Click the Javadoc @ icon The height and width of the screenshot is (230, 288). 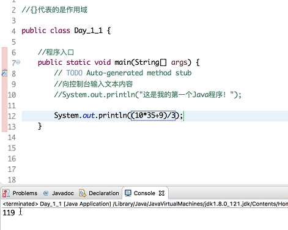(x=46, y=193)
